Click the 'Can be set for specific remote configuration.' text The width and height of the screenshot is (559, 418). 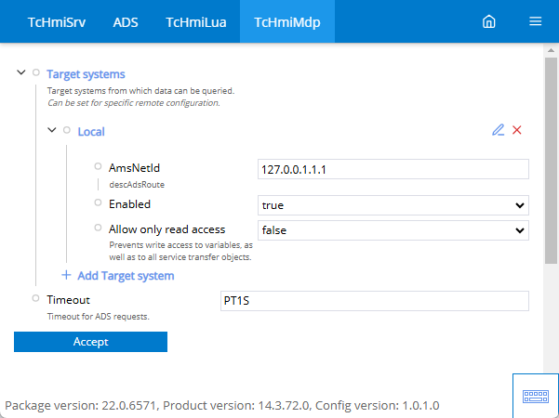tap(134, 103)
